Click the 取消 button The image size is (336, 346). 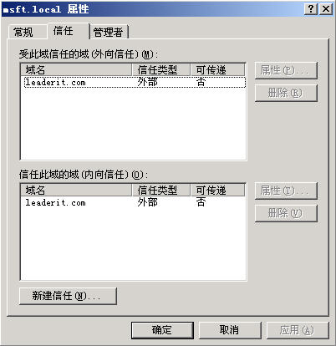coord(230,330)
